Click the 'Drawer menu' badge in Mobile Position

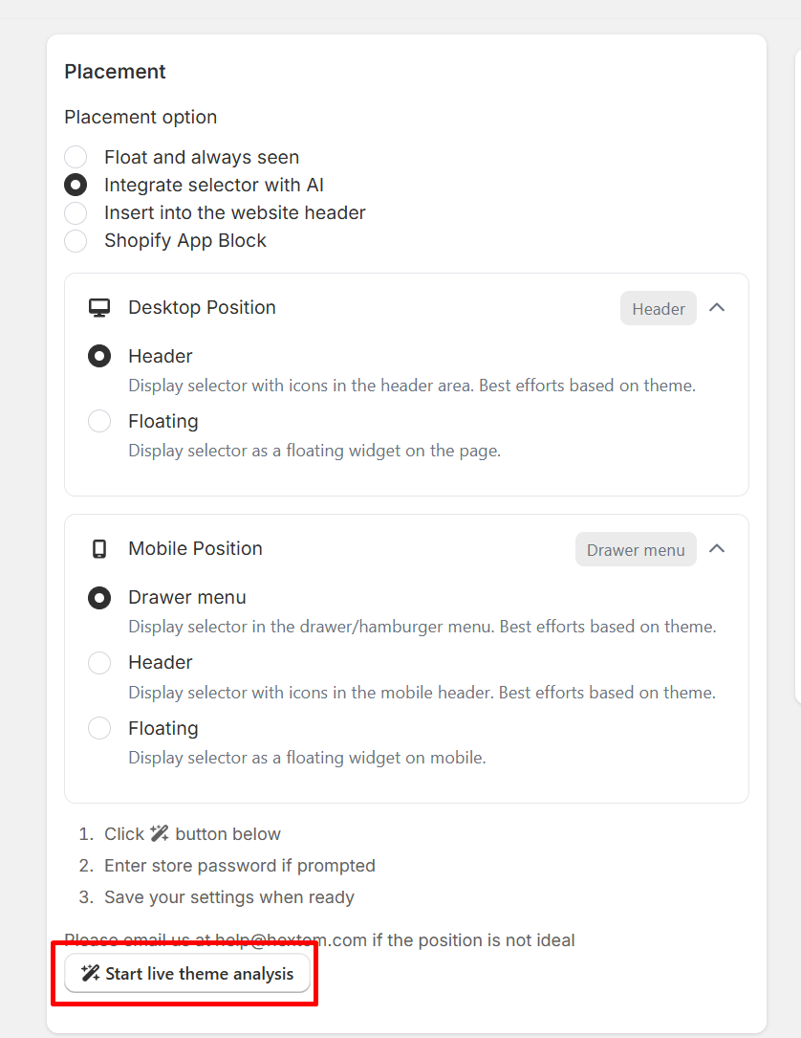[x=636, y=550]
